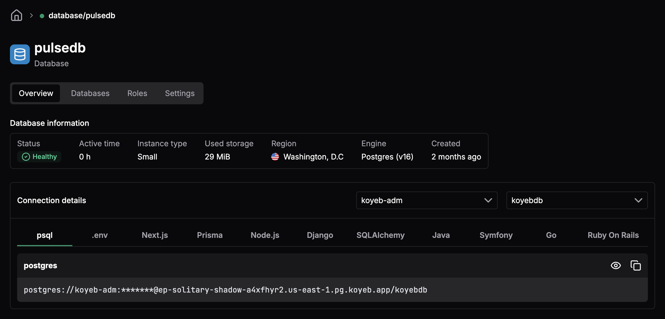This screenshot has width=665, height=319.
Task: Toggle visibility of the connection string credentials
Action: [x=616, y=265]
